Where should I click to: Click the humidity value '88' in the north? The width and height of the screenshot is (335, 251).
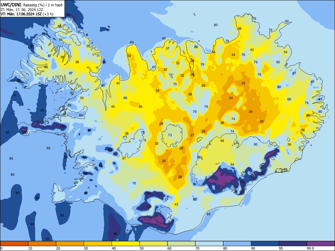click(x=196, y=47)
